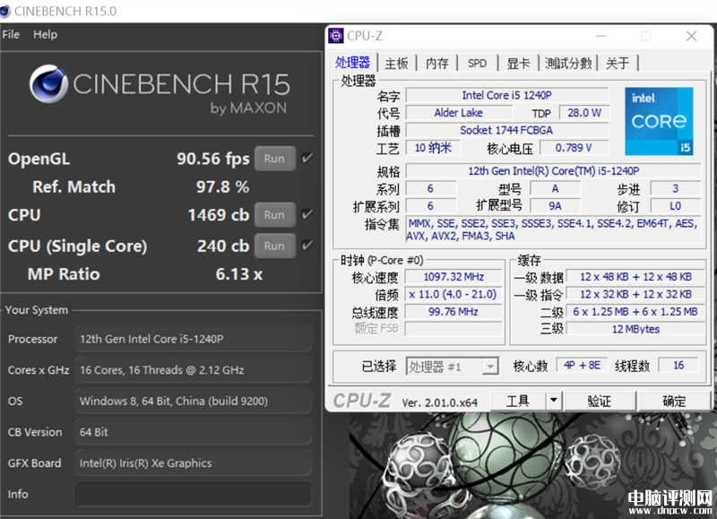Click the x 11.0 (4.0 - 21.0) multiplier value
Screen dimensions: 717x519
click(454, 294)
